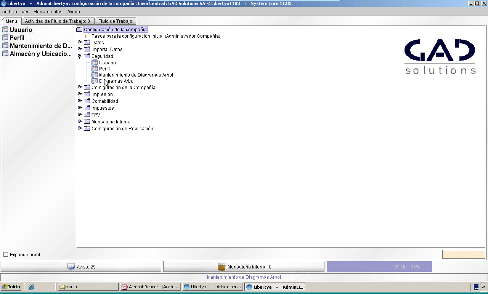Click the Mantenimiento de D... sidebar icon
This screenshot has width=488, height=294.
5,46
